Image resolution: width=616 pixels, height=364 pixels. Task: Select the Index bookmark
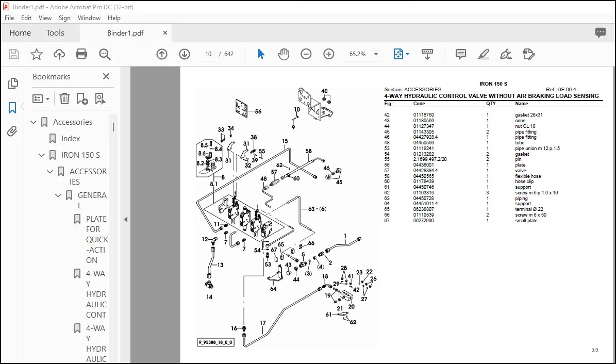tap(70, 139)
